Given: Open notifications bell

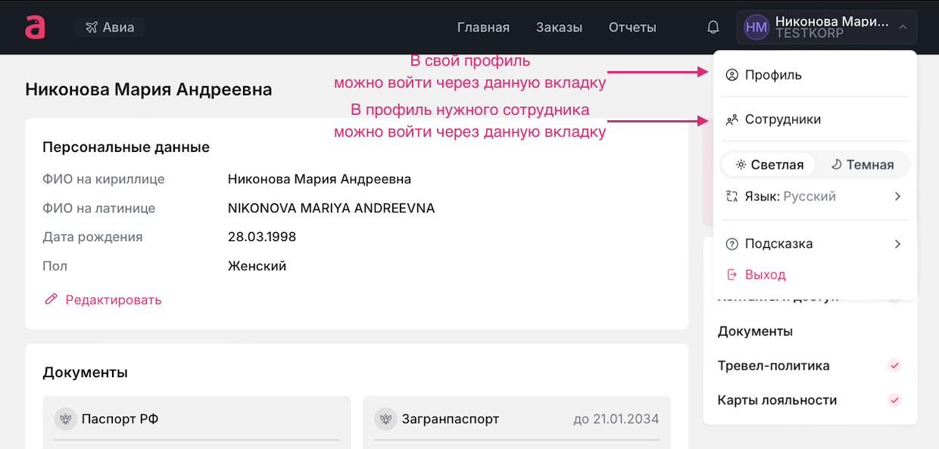Looking at the screenshot, I should [x=713, y=27].
